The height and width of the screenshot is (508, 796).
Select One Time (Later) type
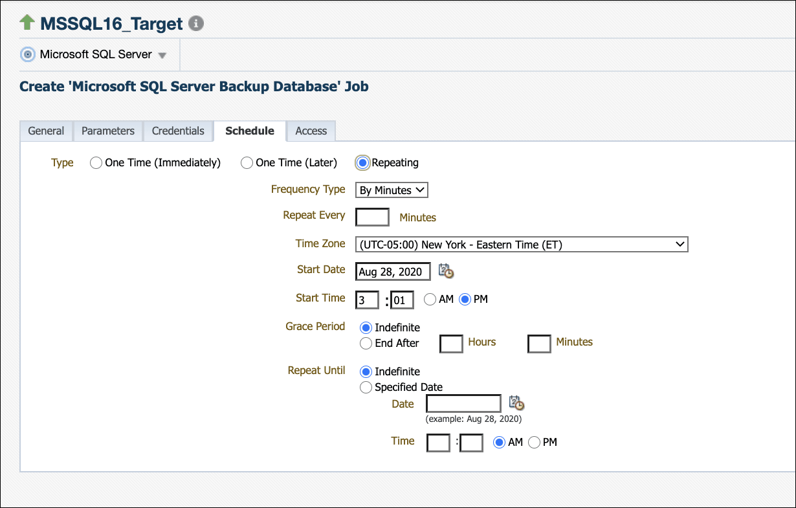[x=247, y=163]
